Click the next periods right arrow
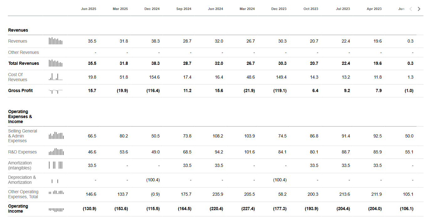This screenshot has width=427, height=217. pos(419,9)
